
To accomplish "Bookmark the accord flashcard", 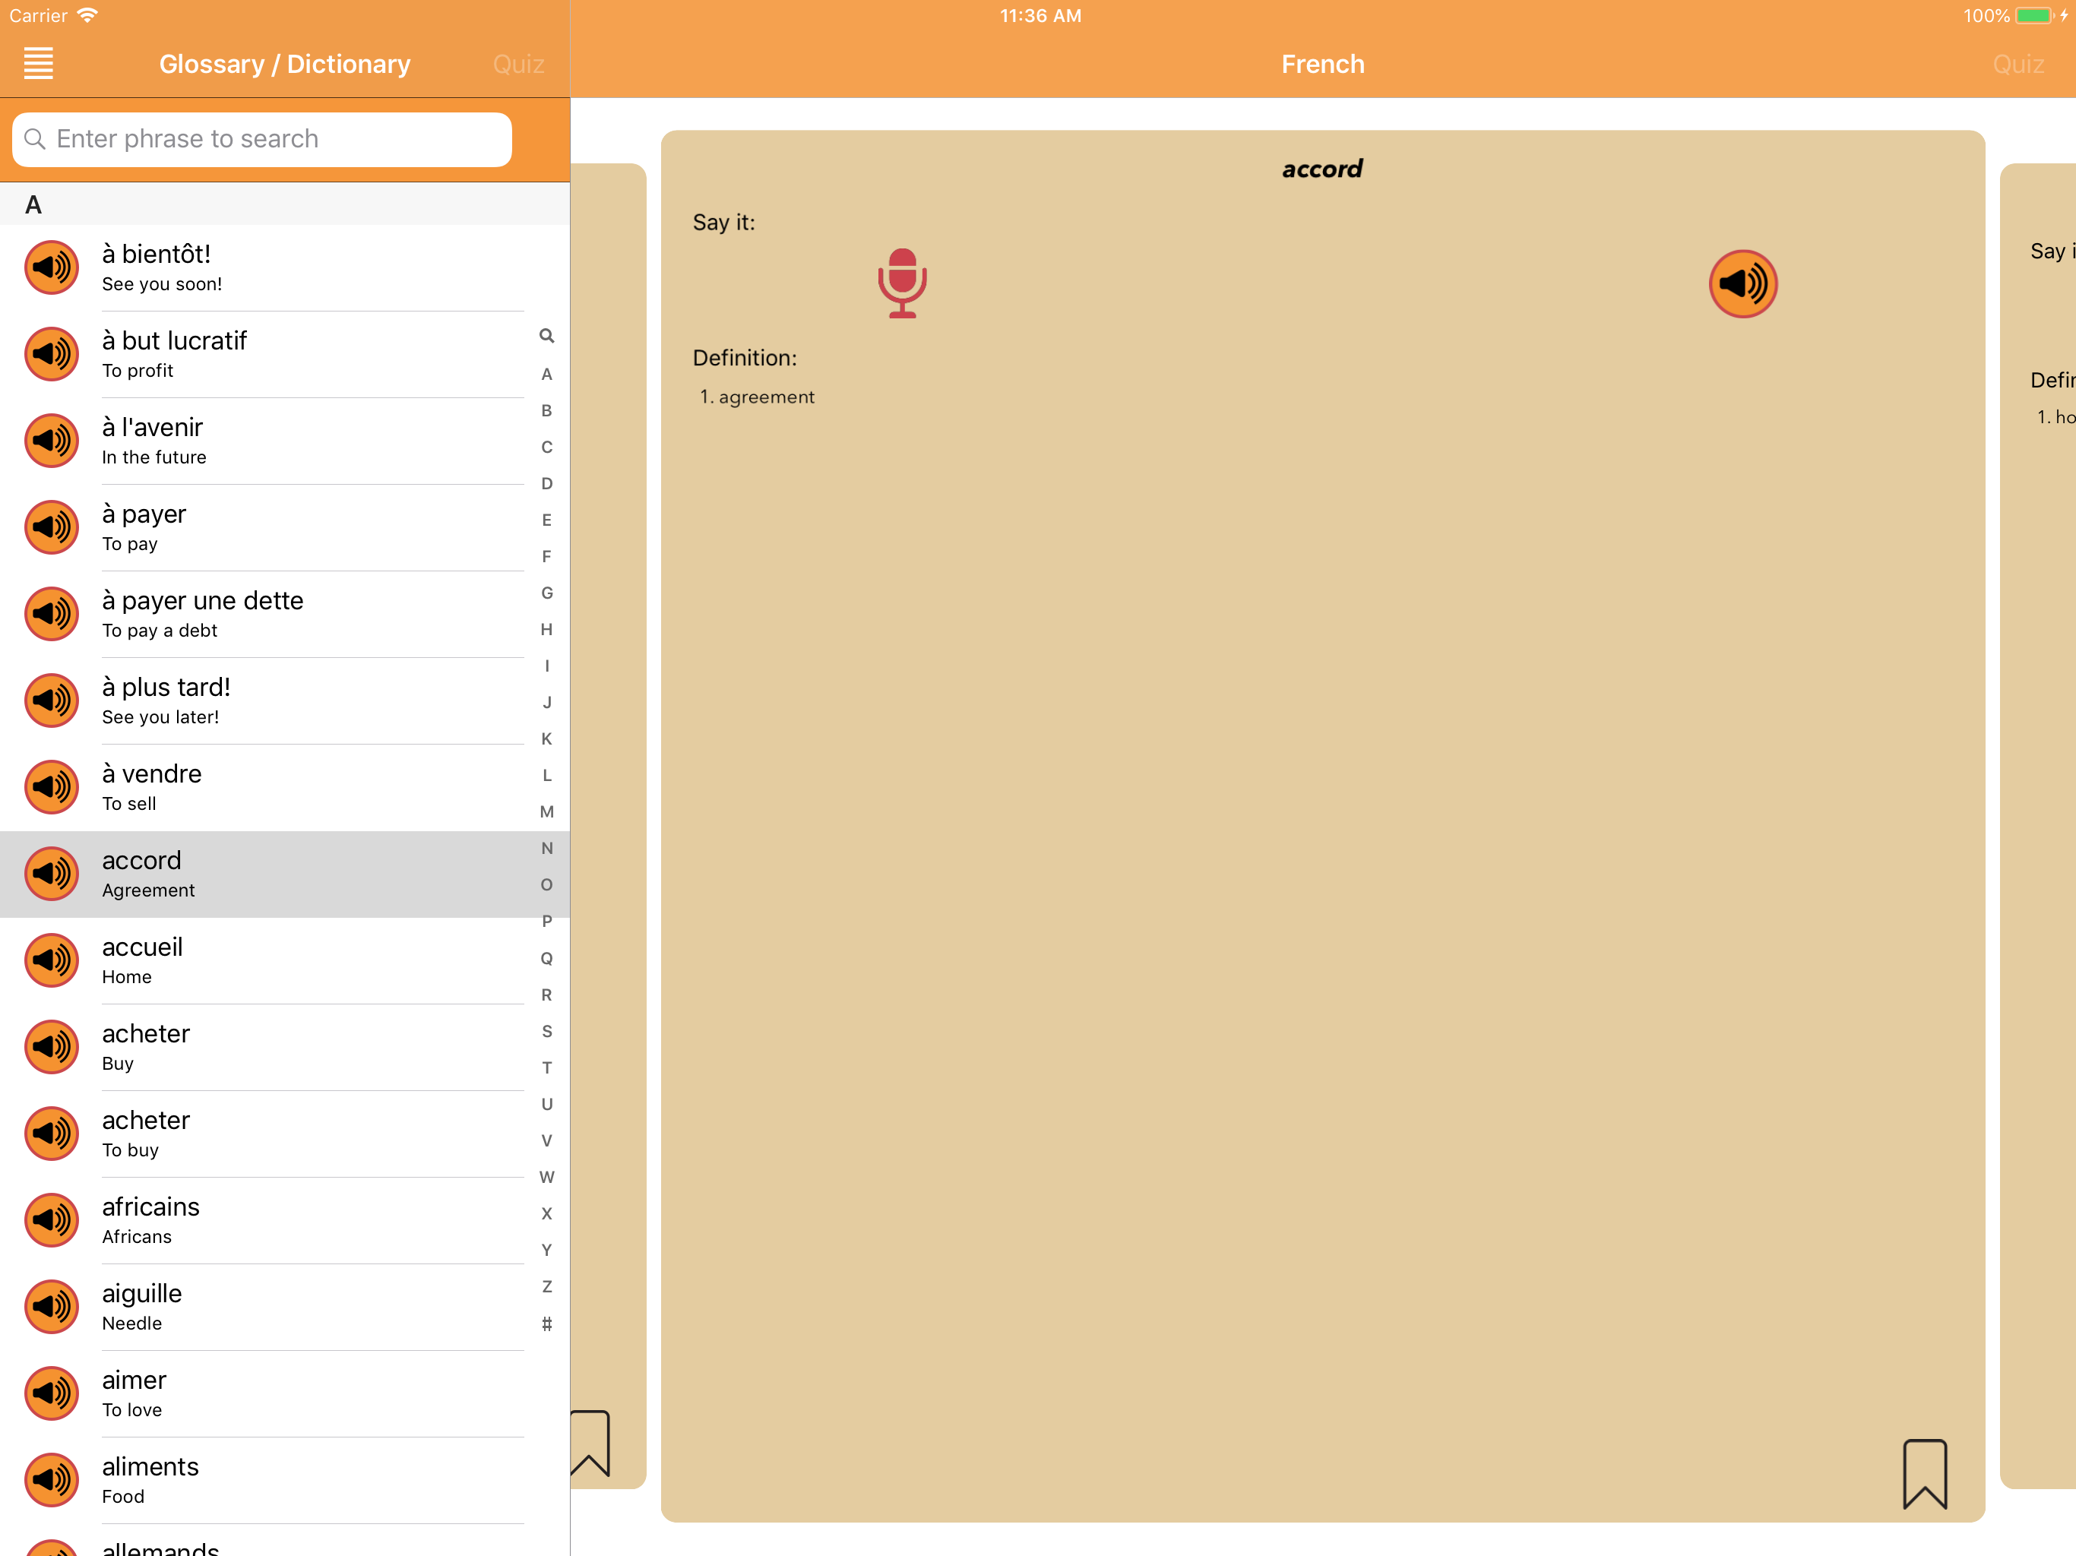I will (1925, 1475).
